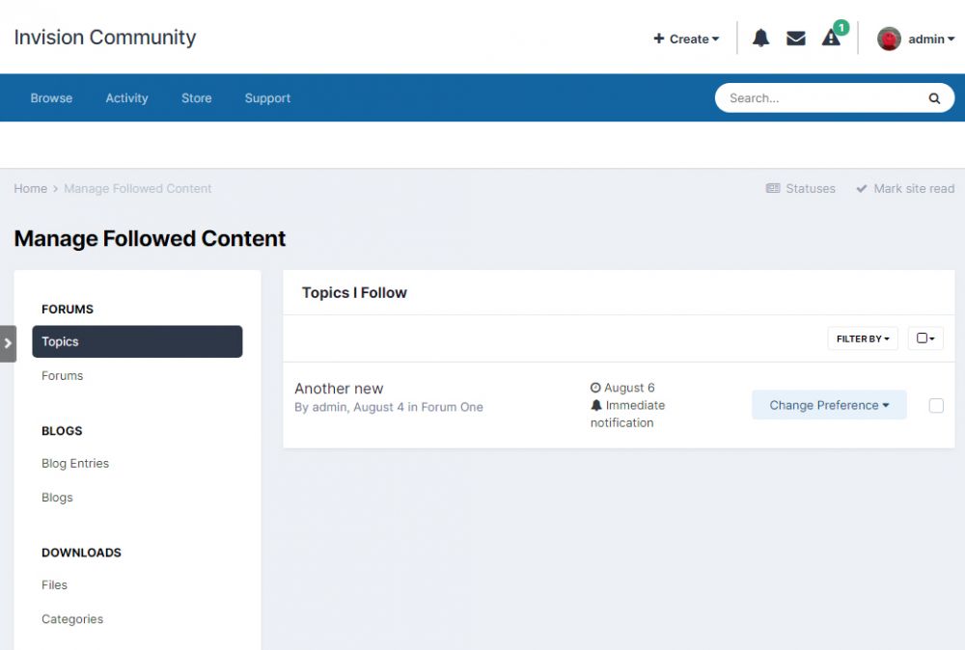Viewport: 965px width, 650px height.
Task: Select Topics in the Forums sidebar
Action: [137, 341]
